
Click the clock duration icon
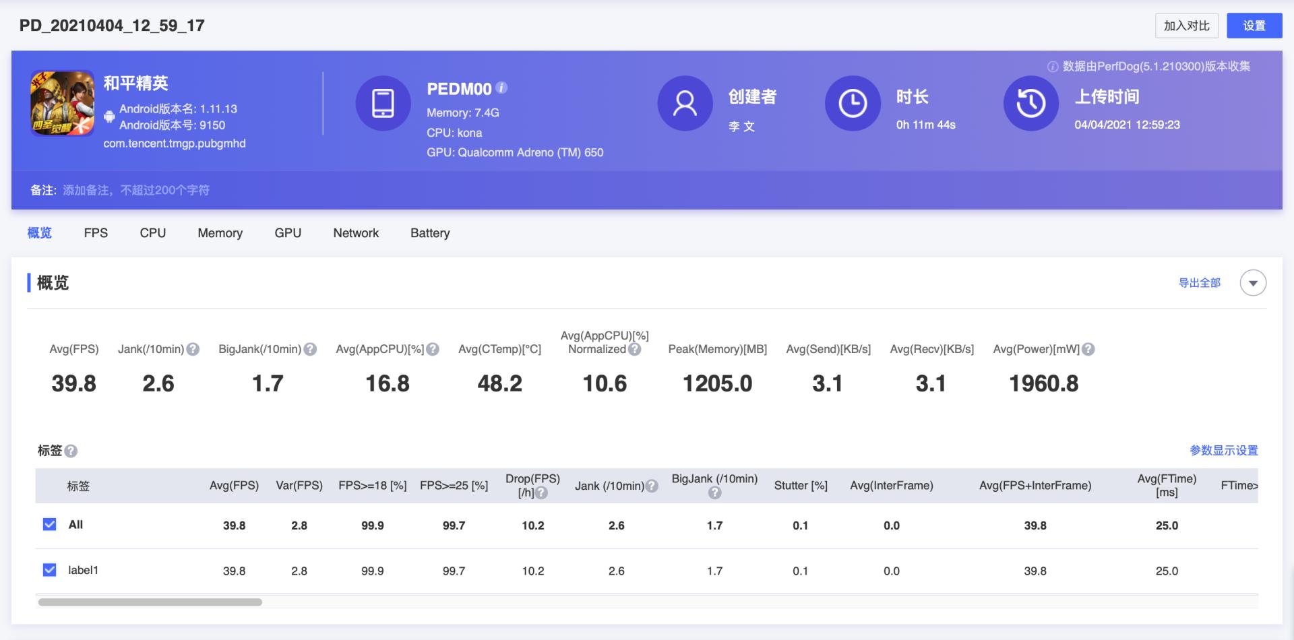[853, 104]
